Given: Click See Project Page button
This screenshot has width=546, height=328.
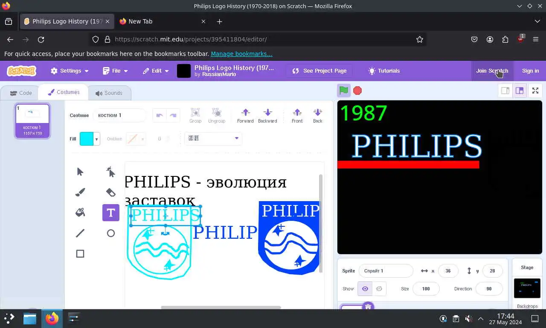Looking at the screenshot, I should 319,71.
